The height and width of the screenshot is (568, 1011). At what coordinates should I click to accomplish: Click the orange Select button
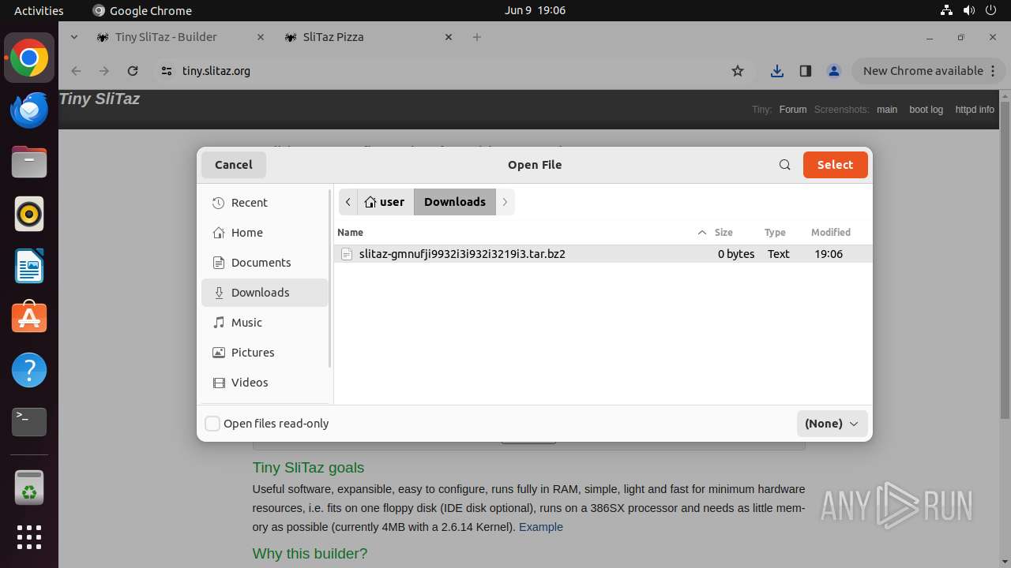point(835,165)
